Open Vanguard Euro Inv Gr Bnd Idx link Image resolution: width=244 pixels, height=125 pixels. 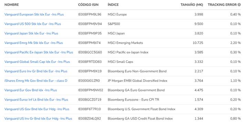click(x=36, y=71)
